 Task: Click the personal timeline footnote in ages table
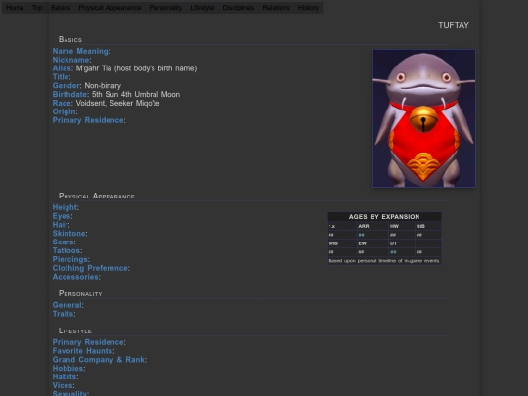pyautogui.click(x=384, y=261)
